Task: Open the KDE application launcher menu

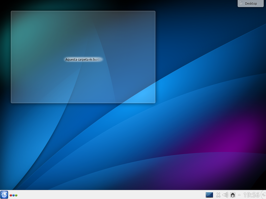Action: 4,195
